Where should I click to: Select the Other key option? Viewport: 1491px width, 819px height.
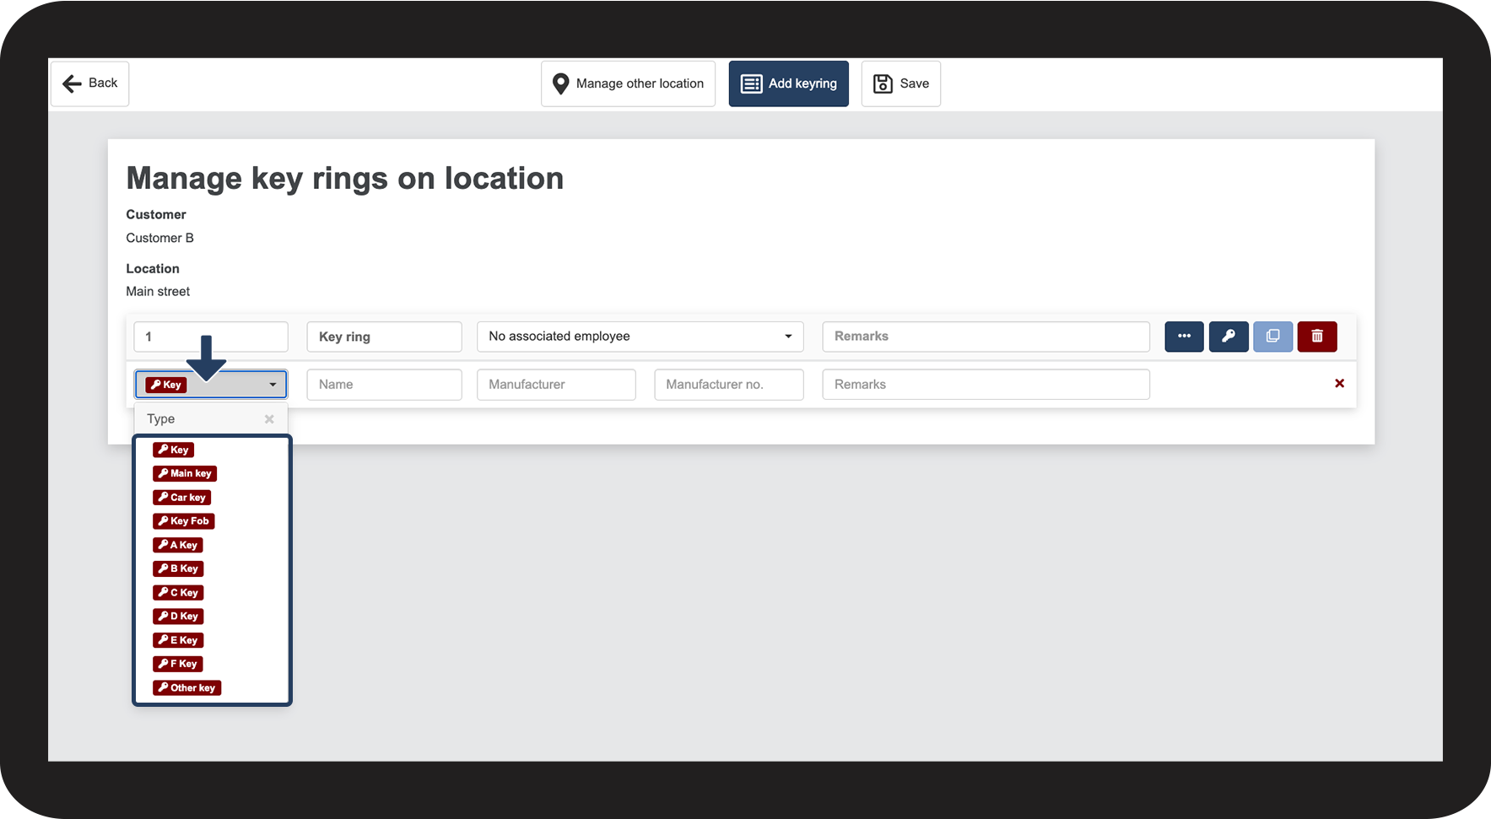point(186,688)
